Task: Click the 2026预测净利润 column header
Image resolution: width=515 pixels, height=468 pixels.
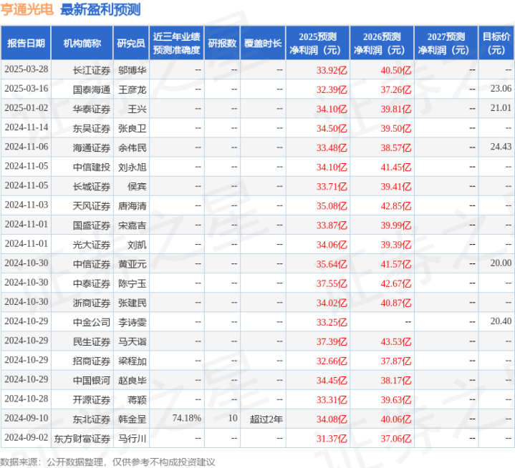Action: pyautogui.click(x=382, y=43)
